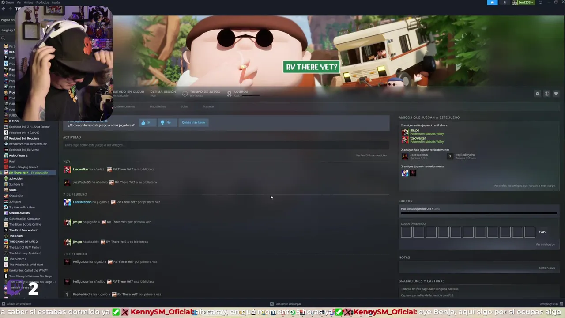565x318 pixels.
Task: Click theHunter: Call of the Wild icon
Action: click(6, 270)
